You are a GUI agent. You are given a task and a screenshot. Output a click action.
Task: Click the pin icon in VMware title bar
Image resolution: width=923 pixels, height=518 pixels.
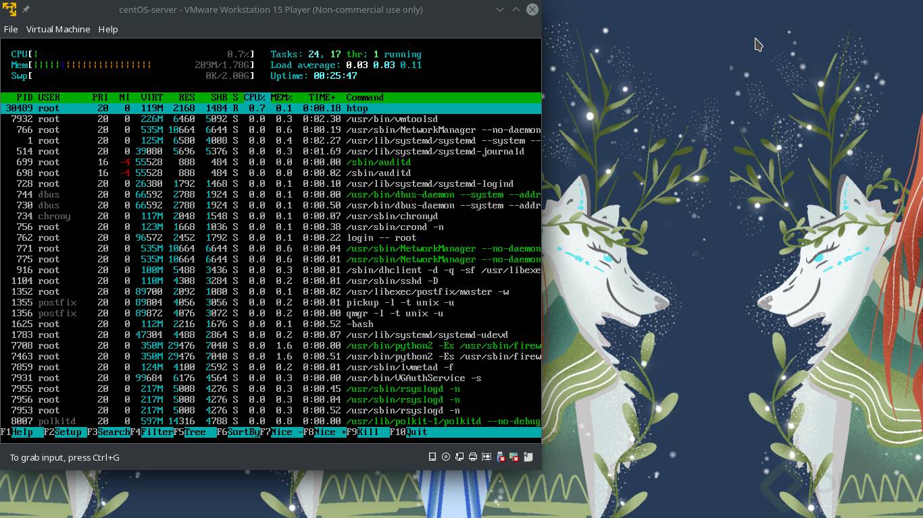coord(26,9)
